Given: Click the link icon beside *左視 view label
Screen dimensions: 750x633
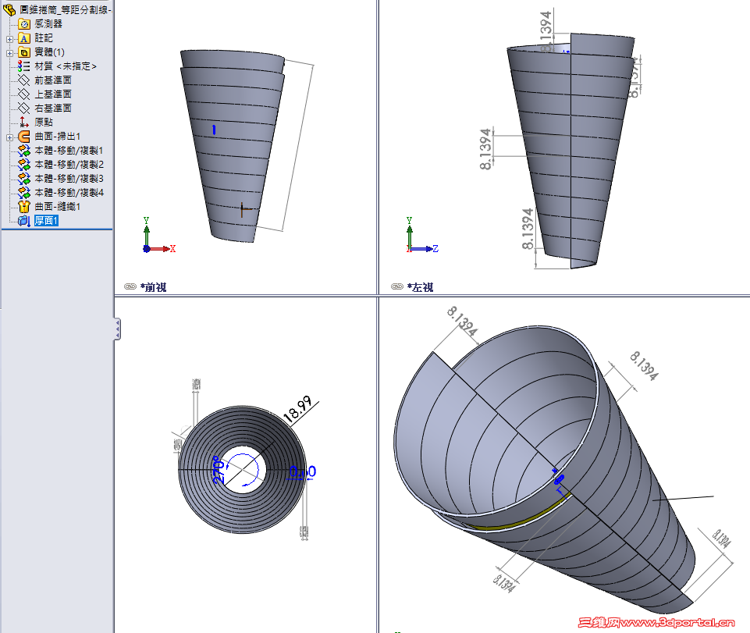Looking at the screenshot, I should pyautogui.click(x=397, y=286).
